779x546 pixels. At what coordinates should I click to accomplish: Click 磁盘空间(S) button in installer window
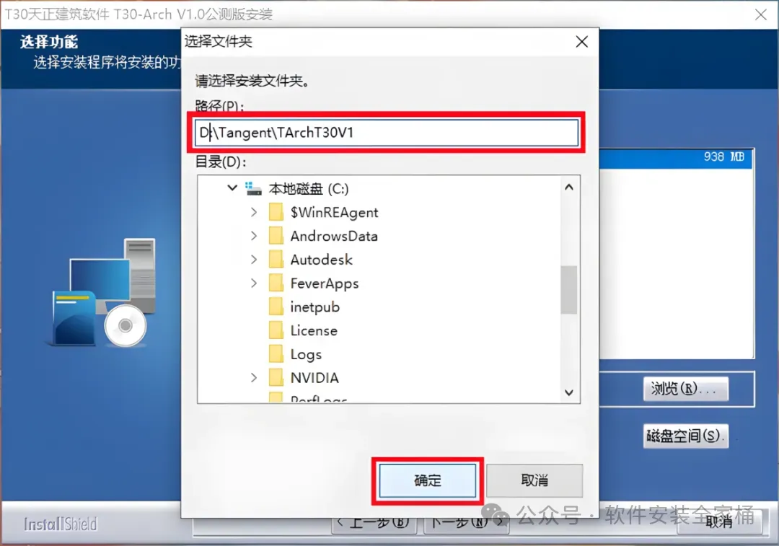[686, 436]
